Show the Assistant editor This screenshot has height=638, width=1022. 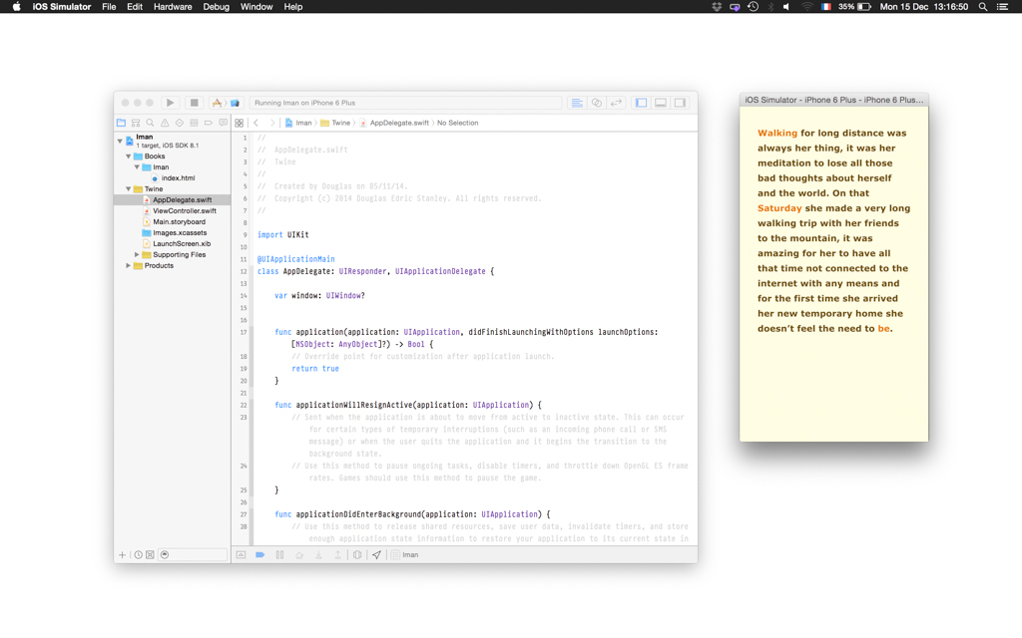597,103
